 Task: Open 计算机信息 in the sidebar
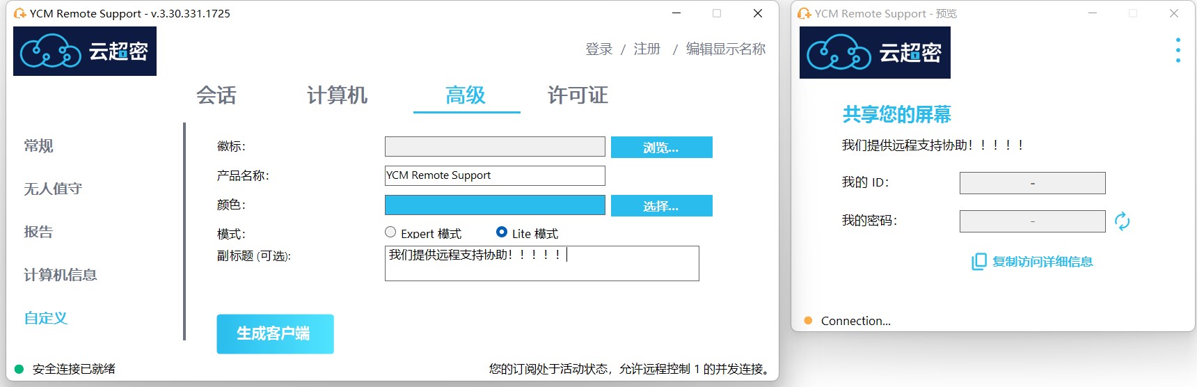[61, 275]
